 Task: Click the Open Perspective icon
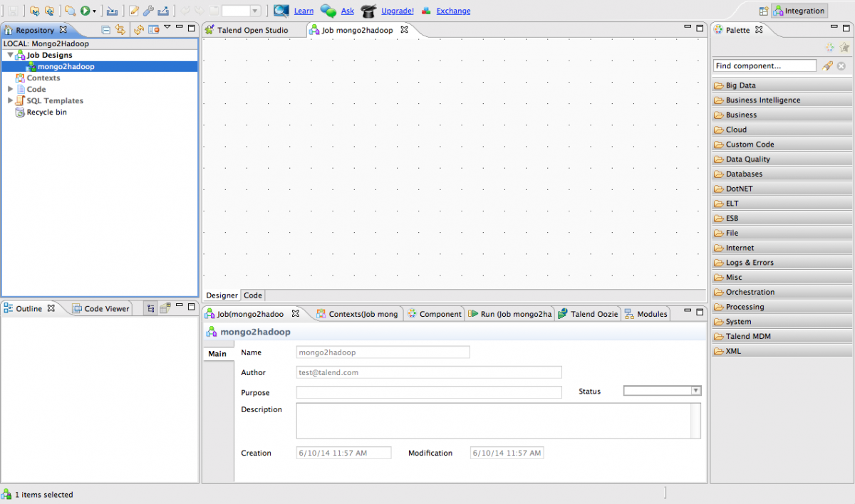pyautogui.click(x=763, y=11)
